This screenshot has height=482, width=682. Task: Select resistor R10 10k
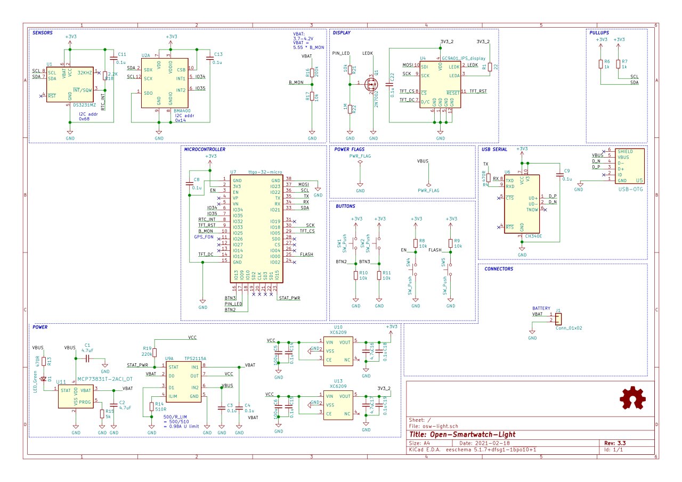(x=356, y=275)
